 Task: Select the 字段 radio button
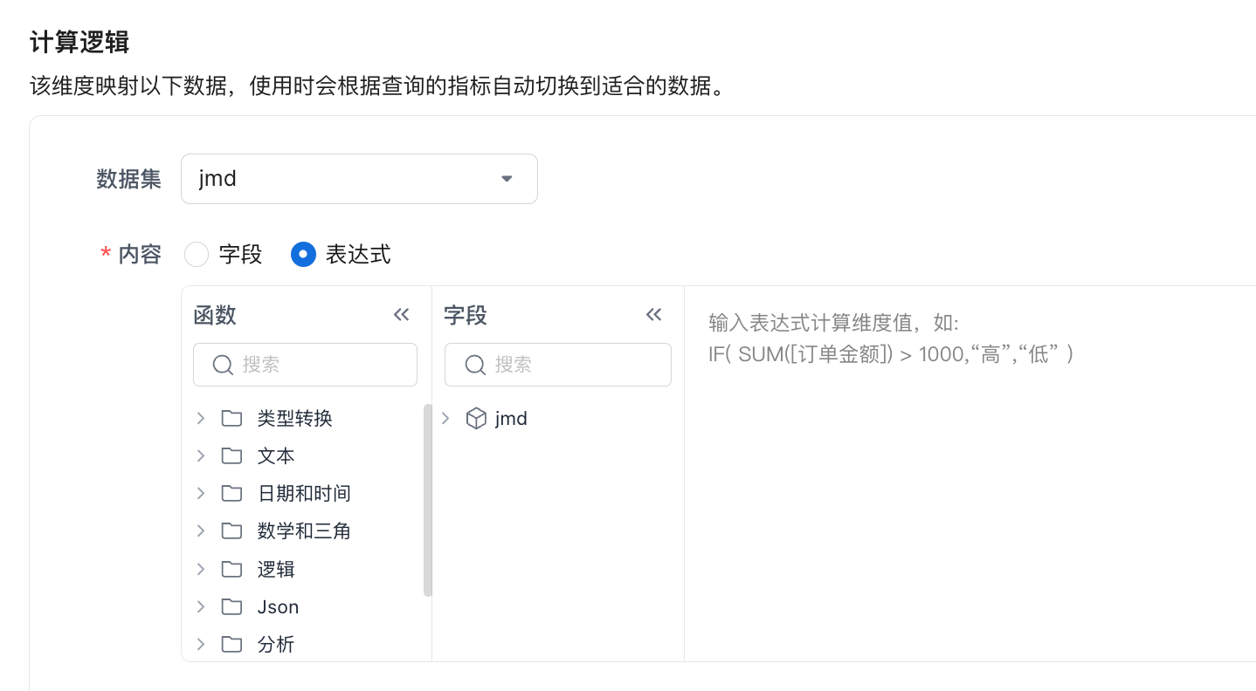197,255
